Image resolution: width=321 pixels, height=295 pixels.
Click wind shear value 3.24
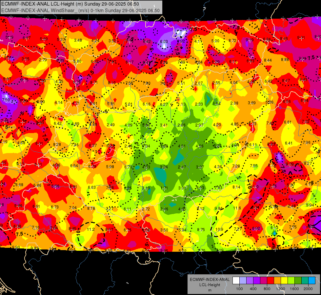pos(164,167)
